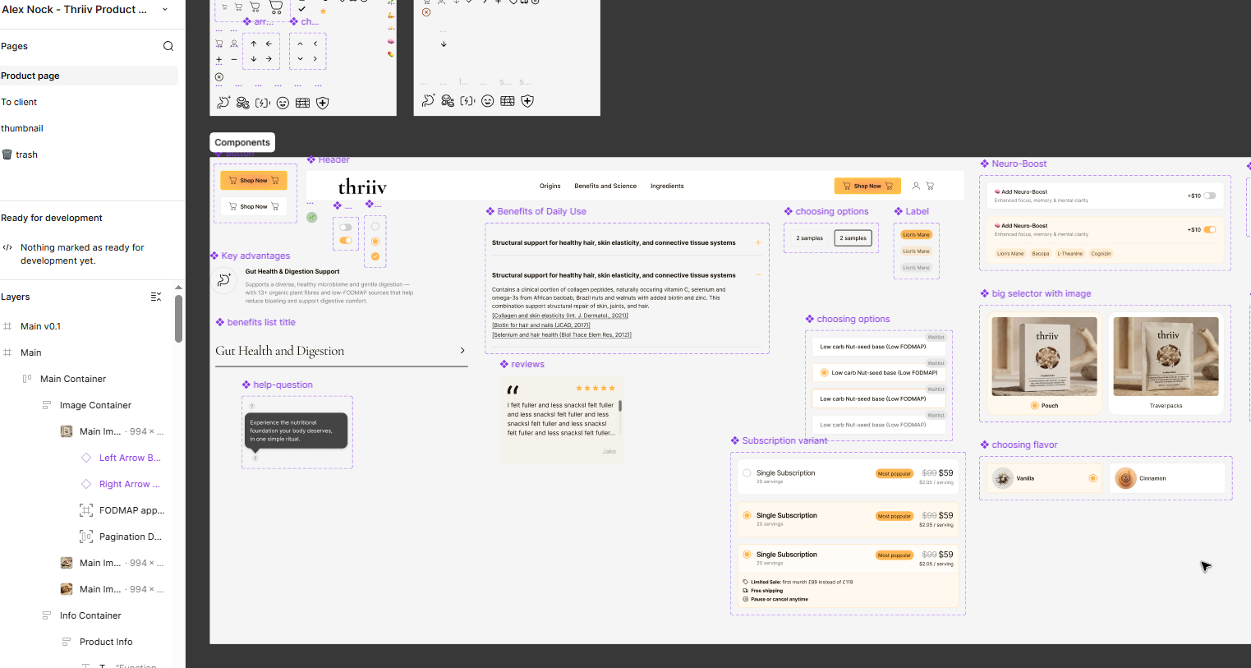1251x668 pixels.
Task: Click the layers panel scrollbar thumb
Action: [178, 318]
